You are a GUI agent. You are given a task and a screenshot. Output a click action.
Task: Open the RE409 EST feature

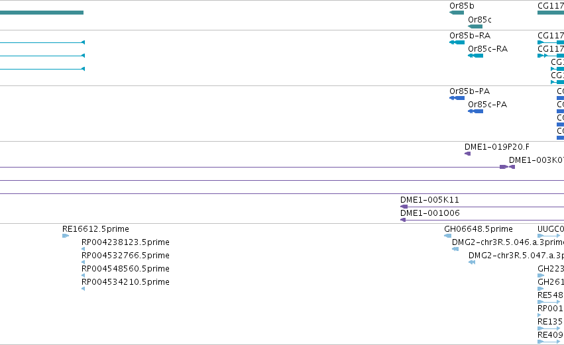click(549, 342)
